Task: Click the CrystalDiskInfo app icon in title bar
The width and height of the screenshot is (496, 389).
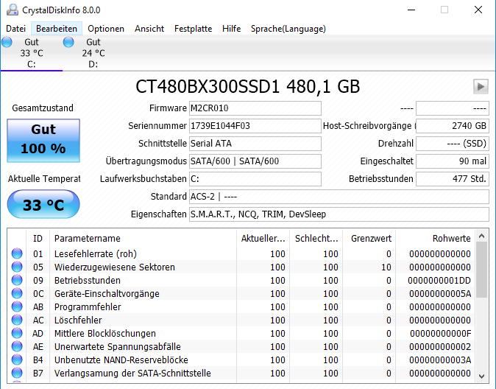Action: [12, 10]
